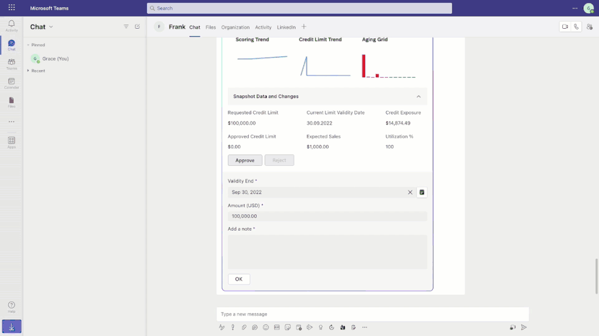Click the $14,874.49 credit exposure value
The height and width of the screenshot is (336, 599).
(x=398, y=123)
